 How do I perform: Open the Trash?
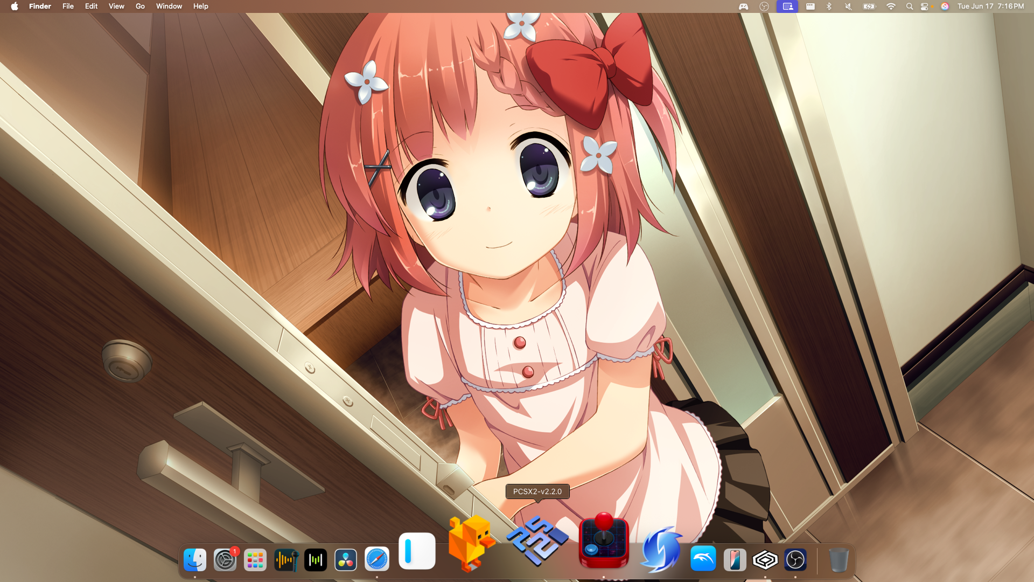pyautogui.click(x=839, y=560)
